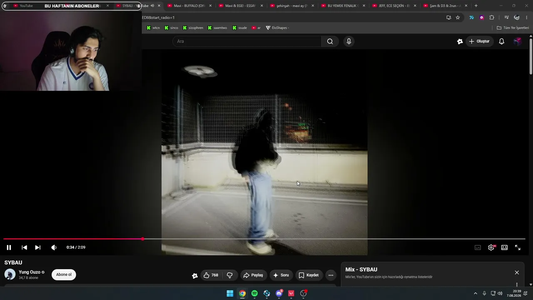
Task: Open the wtcn bookmark
Action: pos(153,28)
